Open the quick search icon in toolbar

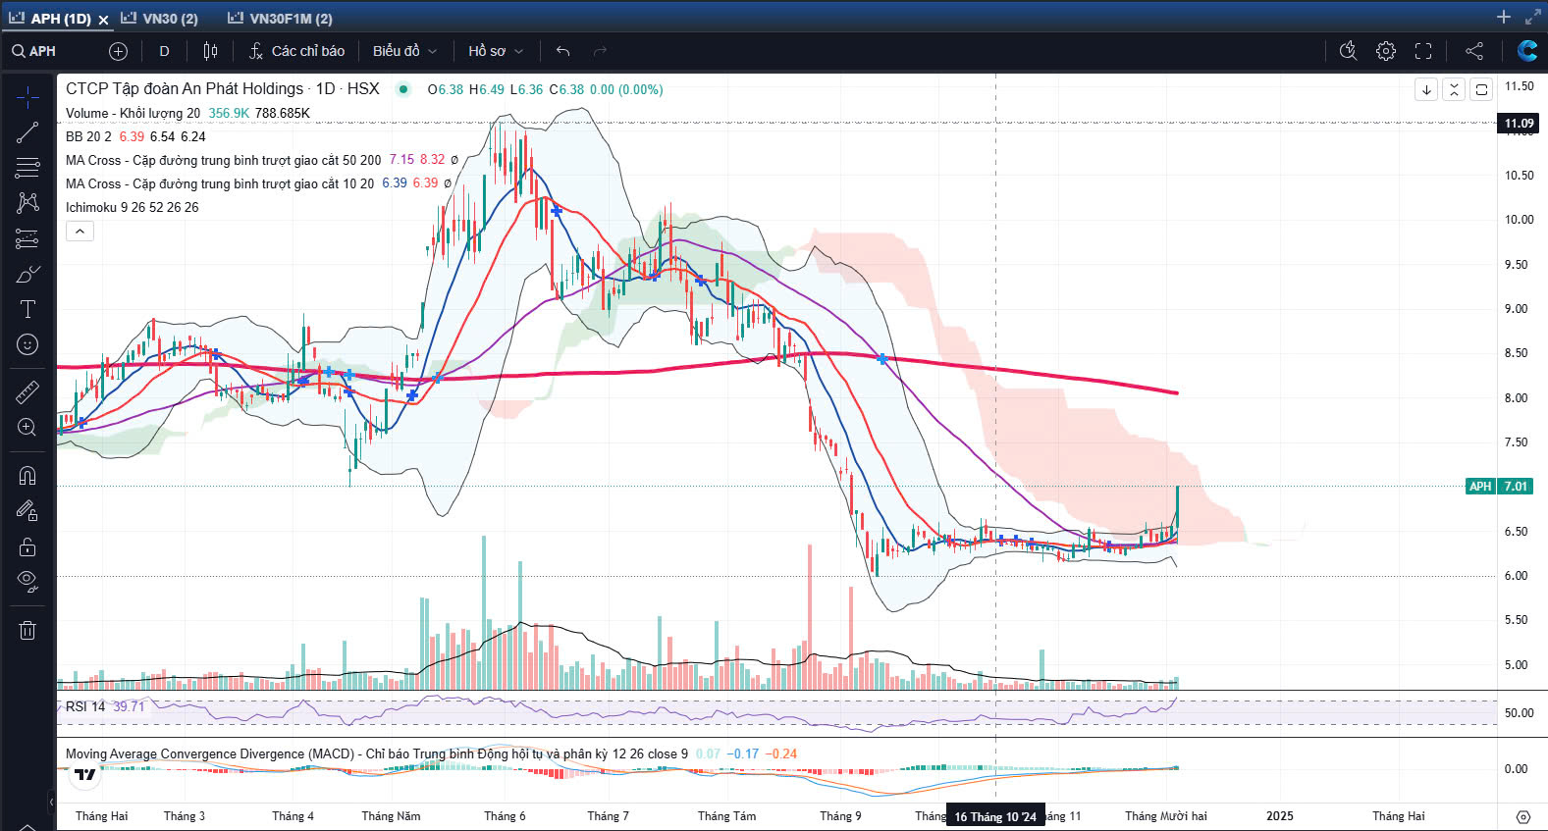click(x=1348, y=51)
